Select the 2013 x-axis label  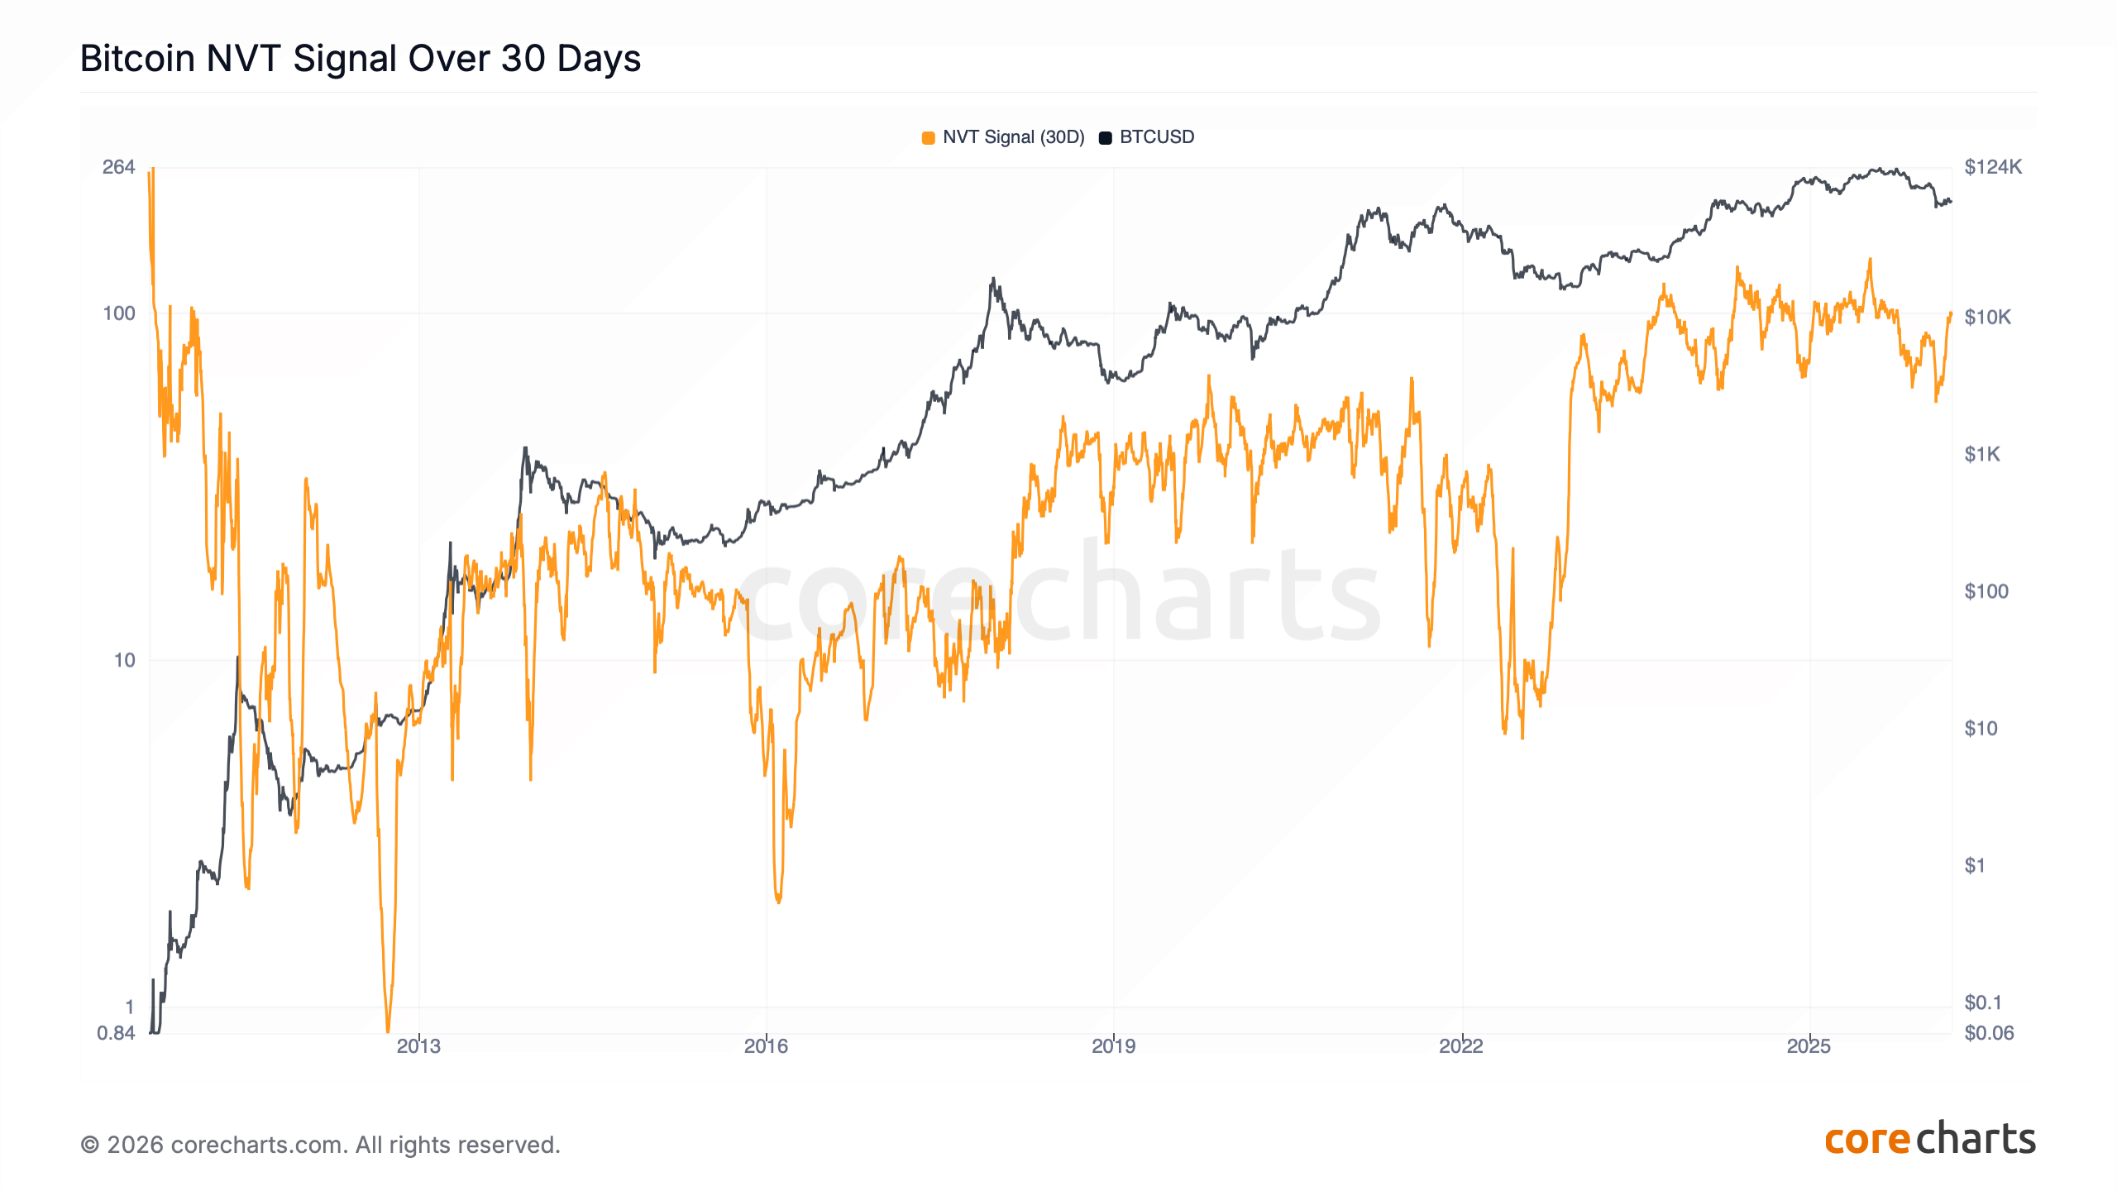[x=418, y=1046]
